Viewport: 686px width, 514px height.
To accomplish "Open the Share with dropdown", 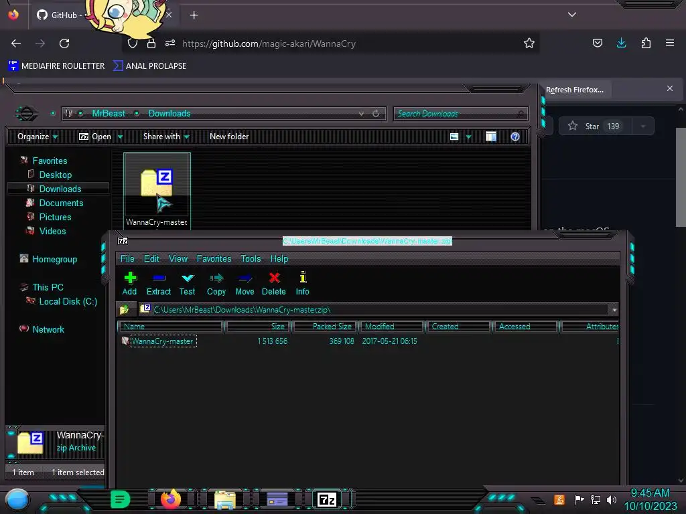I will [166, 137].
